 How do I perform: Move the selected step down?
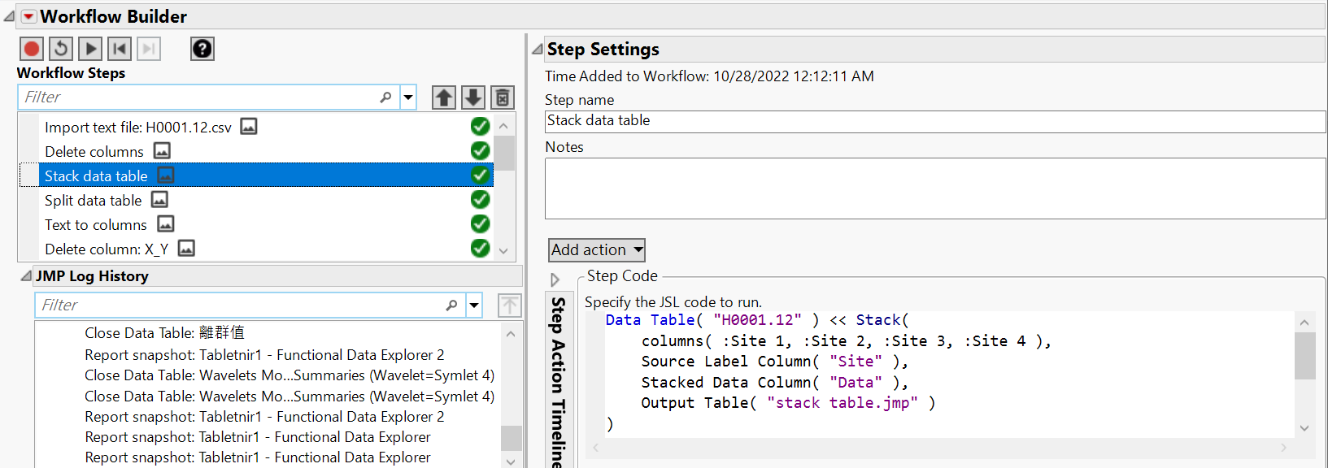click(x=473, y=97)
